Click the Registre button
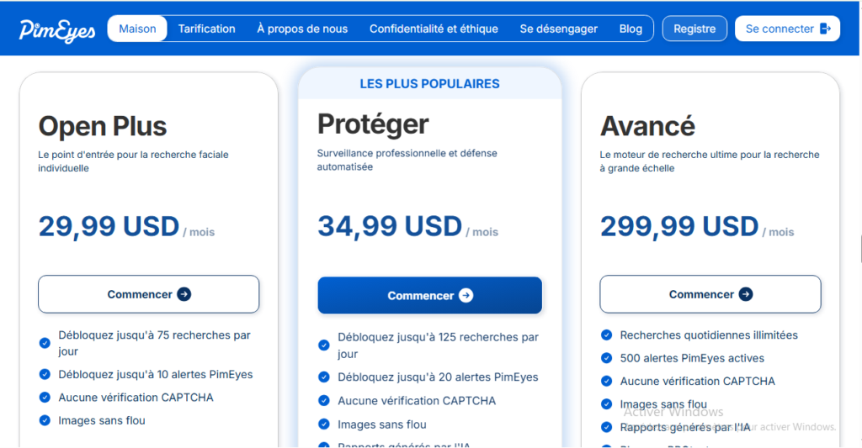 click(694, 29)
